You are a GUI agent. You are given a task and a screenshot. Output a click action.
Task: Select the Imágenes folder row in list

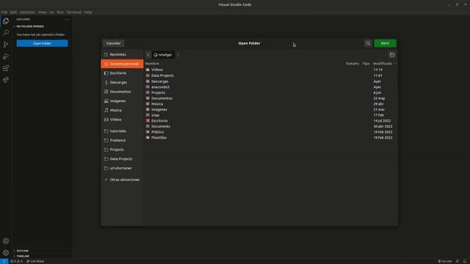tap(271, 109)
